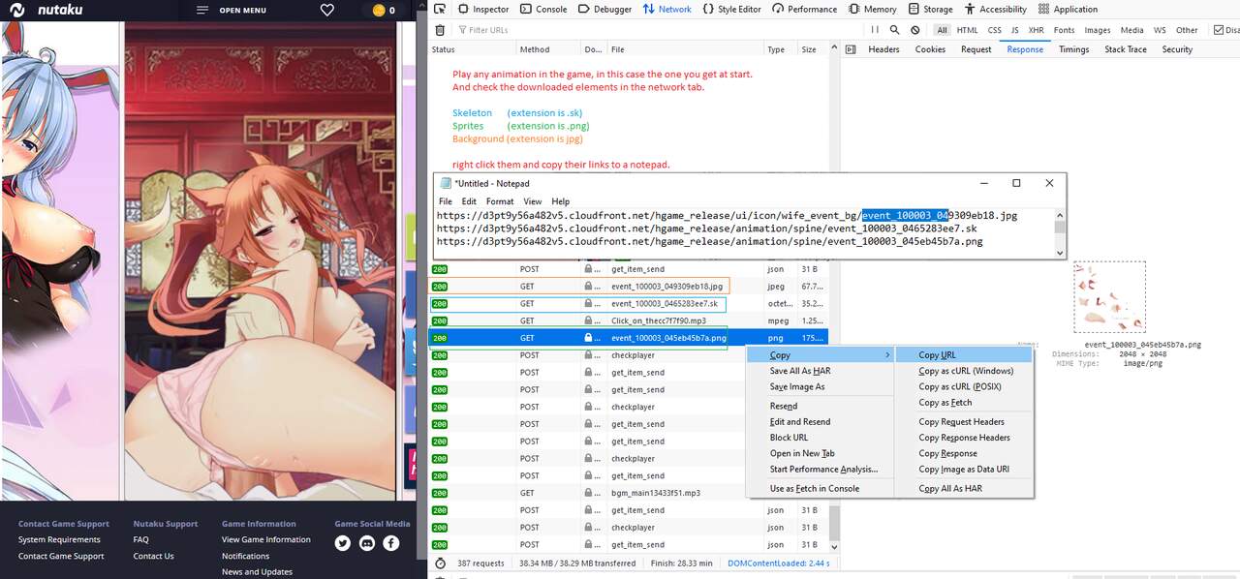Image resolution: width=1240 pixels, height=579 pixels.
Task: Open the Nutaku OPEN MENU hamburger
Action: point(231,11)
